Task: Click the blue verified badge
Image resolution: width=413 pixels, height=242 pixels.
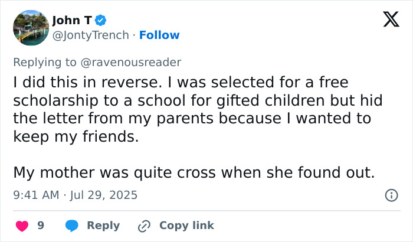Action: [101, 21]
